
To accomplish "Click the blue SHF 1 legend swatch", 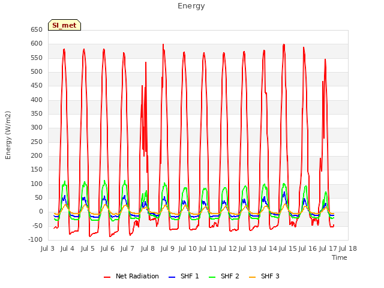I will coord(172,277).
